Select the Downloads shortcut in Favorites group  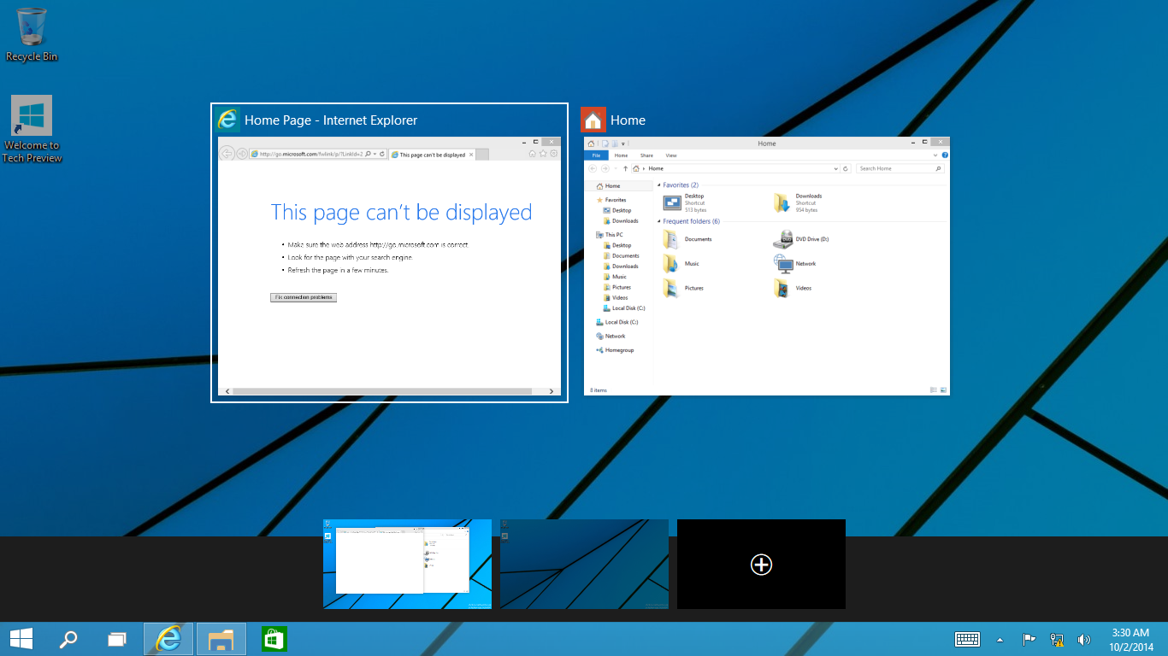click(798, 202)
